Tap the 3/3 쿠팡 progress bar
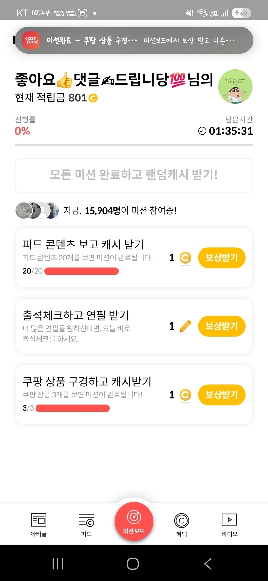Viewport: 268px width, 581px height. click(x=73, y=408)
